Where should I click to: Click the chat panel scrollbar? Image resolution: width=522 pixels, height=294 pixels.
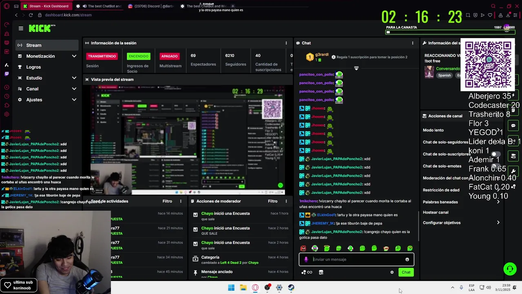[419, 226]
